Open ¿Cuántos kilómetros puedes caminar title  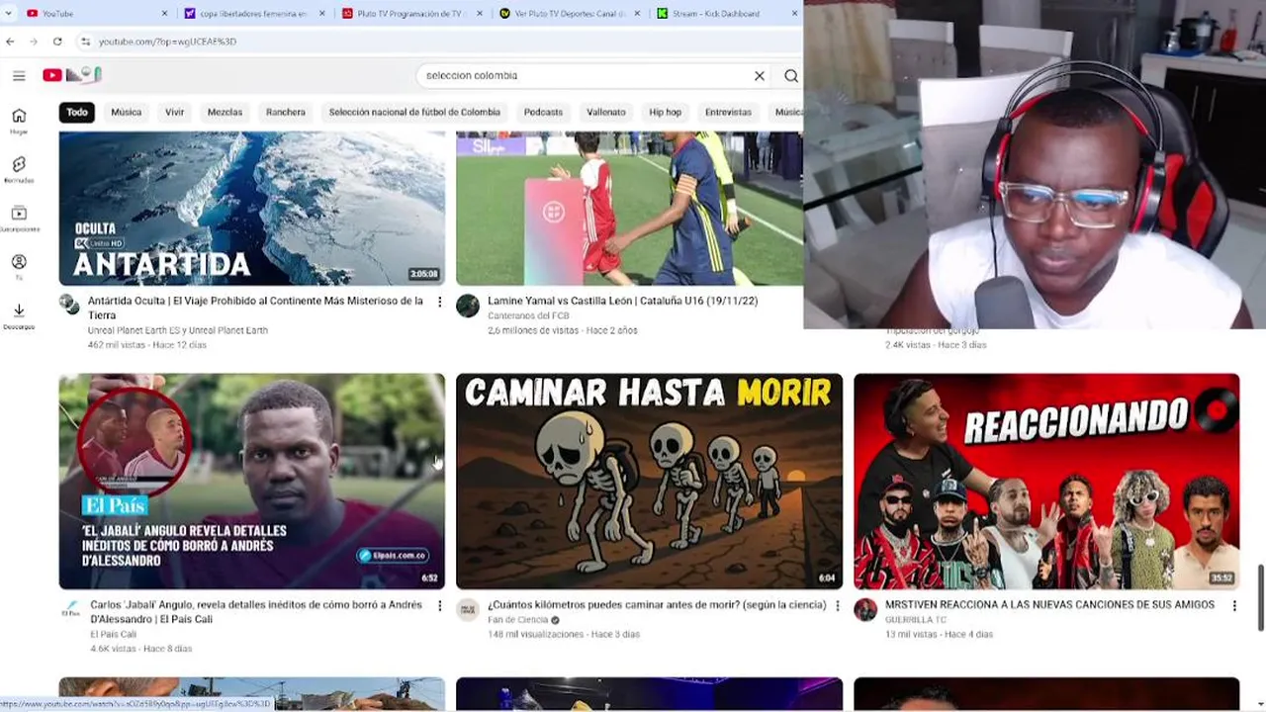pos(657,604)
